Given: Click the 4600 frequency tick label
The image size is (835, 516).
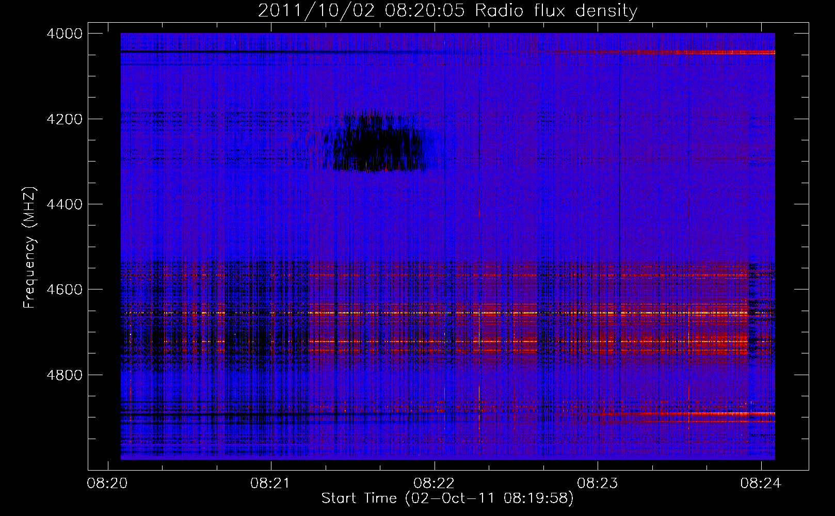Looking at the screenshot, I should [65, 289].
